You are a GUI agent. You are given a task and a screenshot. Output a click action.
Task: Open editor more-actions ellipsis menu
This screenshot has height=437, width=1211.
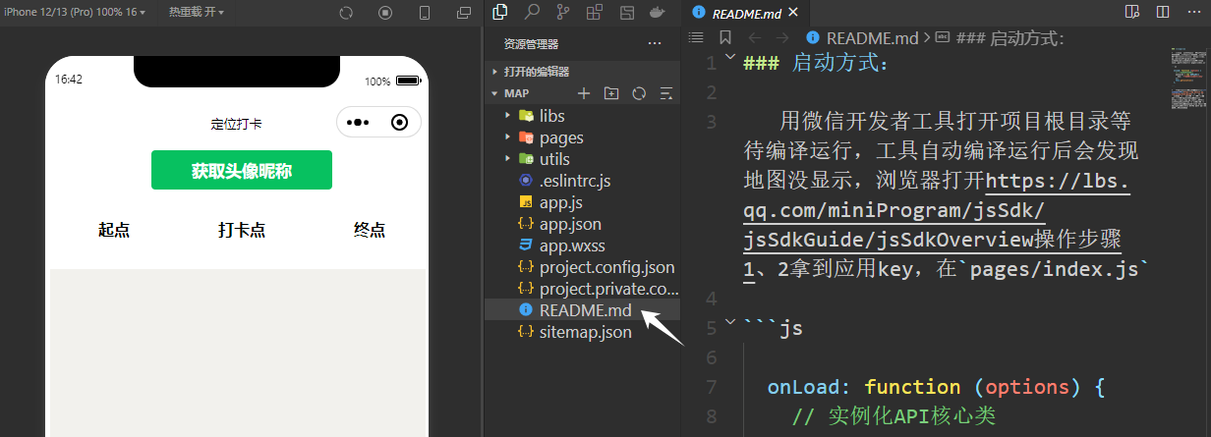(1194, 12)
